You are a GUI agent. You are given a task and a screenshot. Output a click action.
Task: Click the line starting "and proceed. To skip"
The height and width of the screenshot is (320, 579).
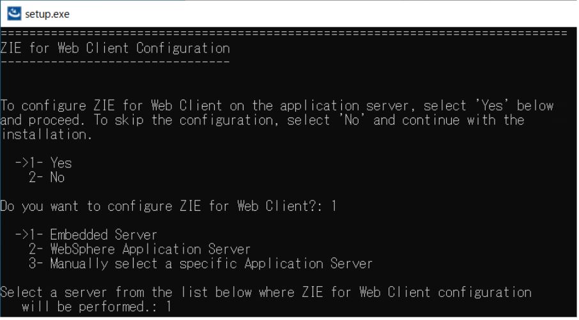coord(262,120)
